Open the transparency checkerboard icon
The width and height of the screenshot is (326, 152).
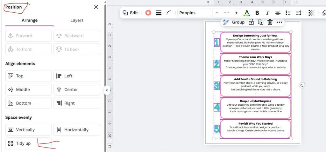(311, 13)
